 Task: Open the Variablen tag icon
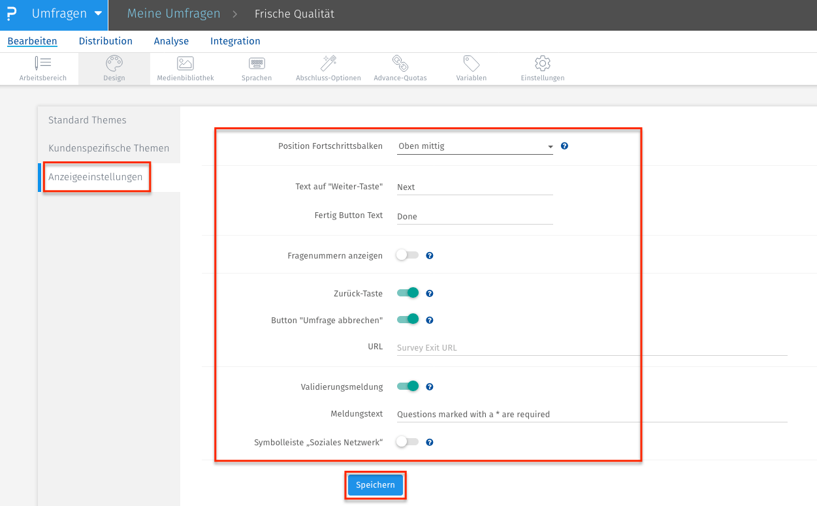pos(470,67)
